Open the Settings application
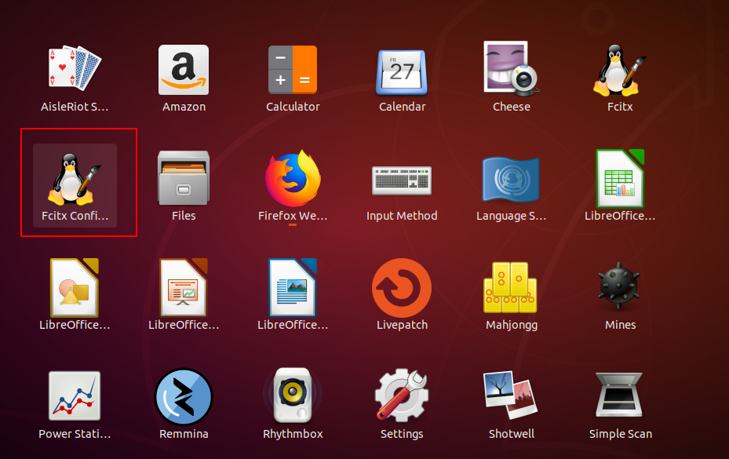This screenshot has width=729, height=459. [x=402, y=396]
